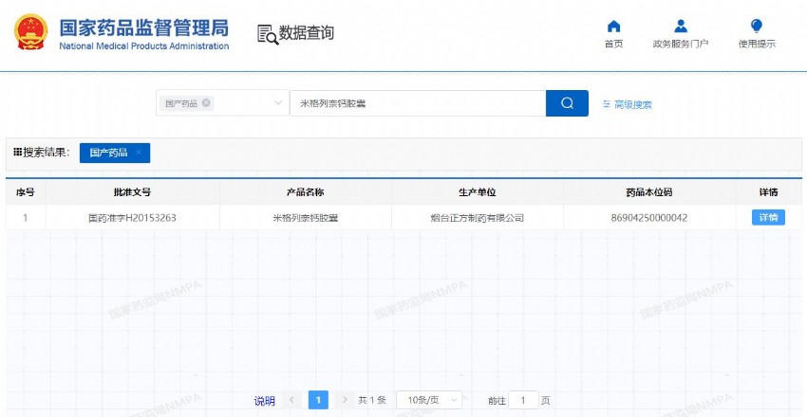Image resolution: width=807 pixels, height=417 pixels.
Task: Click approval number 国药准字H20153263 cell
Action: (132, 218)
